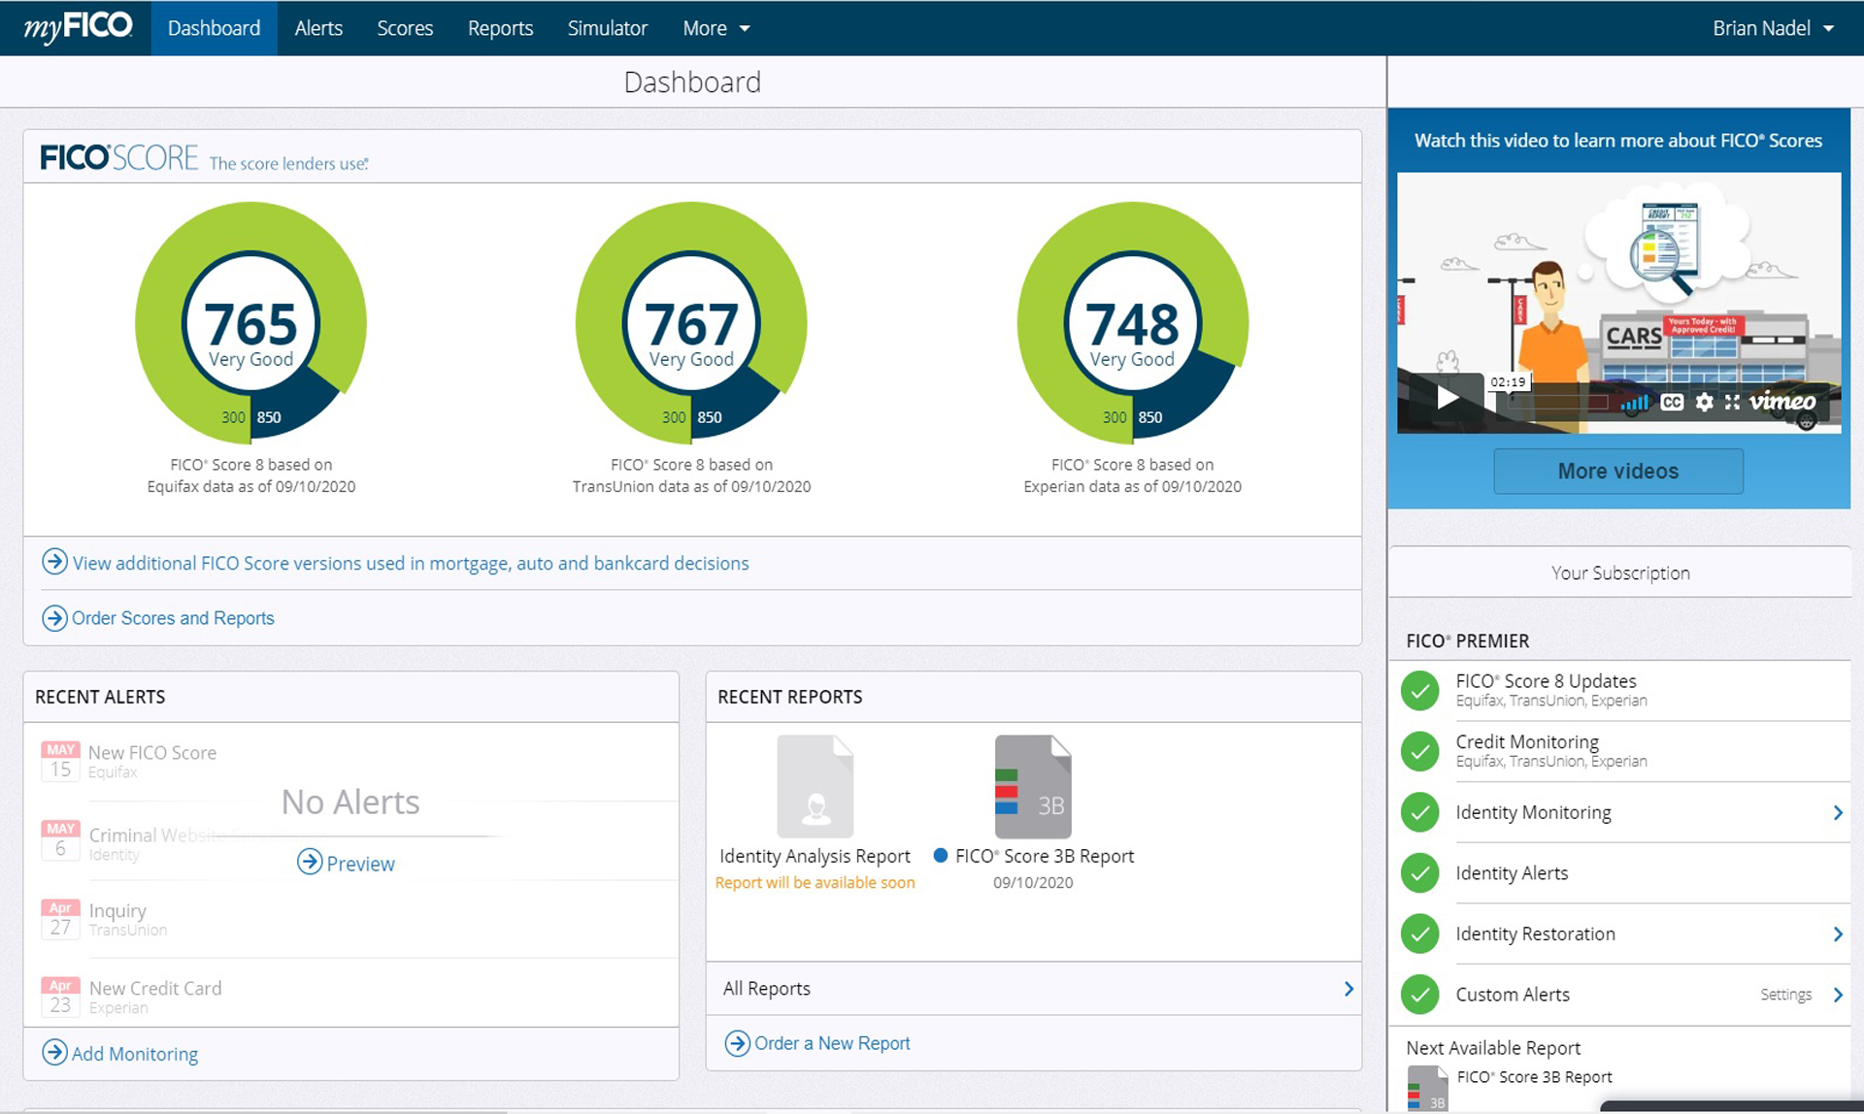Expand Identity Monitoring chevron
Viewport: 1864px width, 1114px height.
[1838, 812]
